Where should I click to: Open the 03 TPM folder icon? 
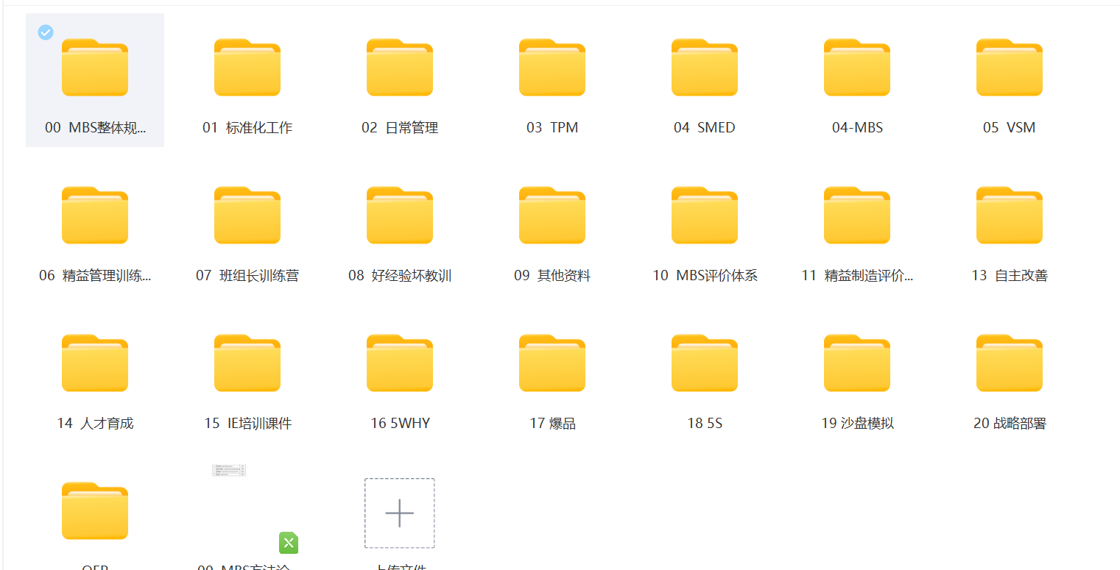click(552, 68)
